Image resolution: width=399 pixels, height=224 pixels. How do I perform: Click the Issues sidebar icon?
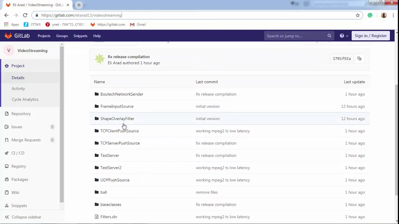point(7,127)
